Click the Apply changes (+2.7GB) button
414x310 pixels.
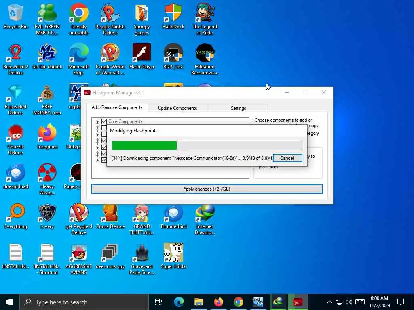coord(207,189)
